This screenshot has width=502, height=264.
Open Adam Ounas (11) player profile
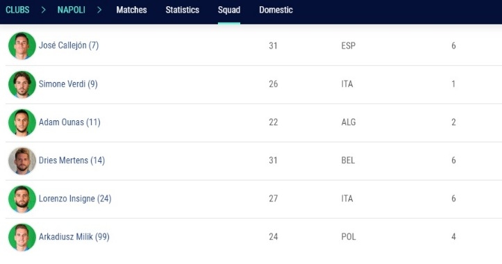69,122
